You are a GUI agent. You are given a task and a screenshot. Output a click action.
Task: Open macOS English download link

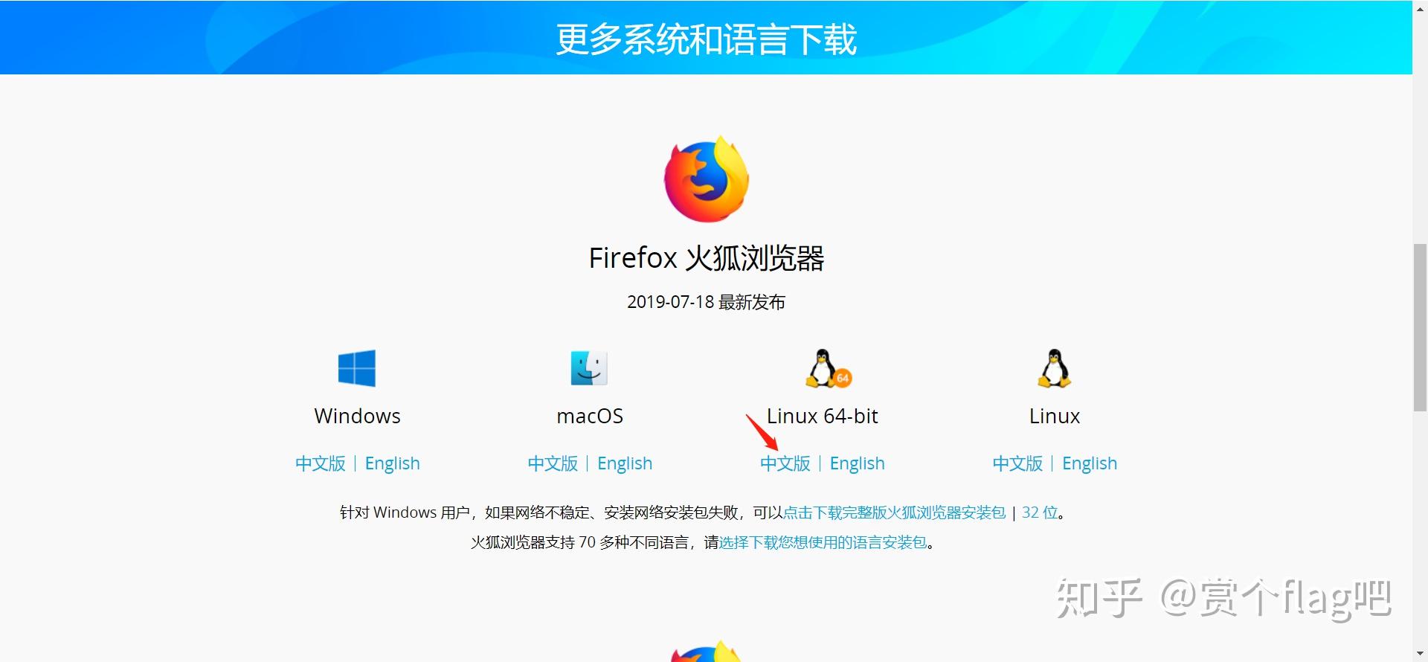[x=625, y=463]
